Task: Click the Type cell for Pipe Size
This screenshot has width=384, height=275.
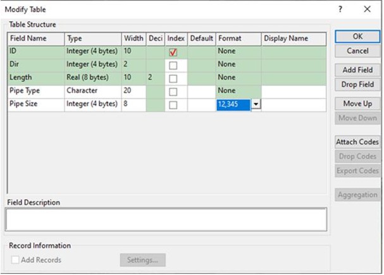Action: [92, 104]
